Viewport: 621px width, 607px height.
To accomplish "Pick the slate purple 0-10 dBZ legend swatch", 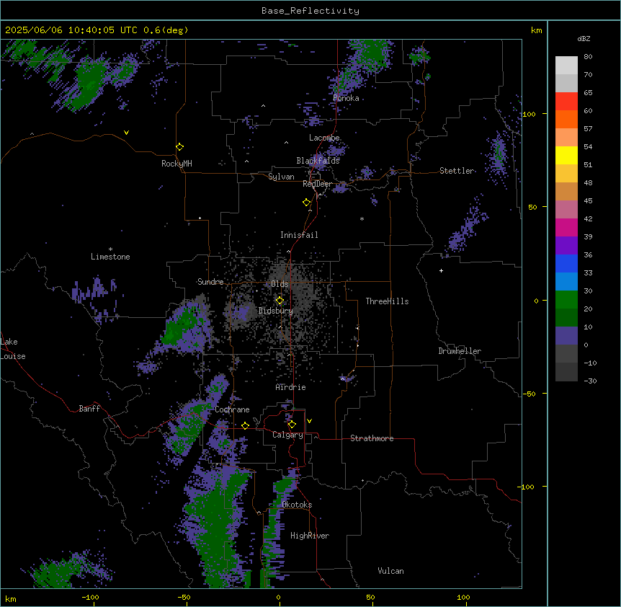I will click(566, 336).
